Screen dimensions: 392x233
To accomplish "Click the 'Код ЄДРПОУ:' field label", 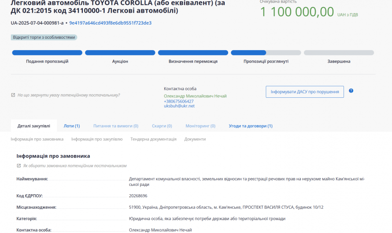I will (30, 196).
